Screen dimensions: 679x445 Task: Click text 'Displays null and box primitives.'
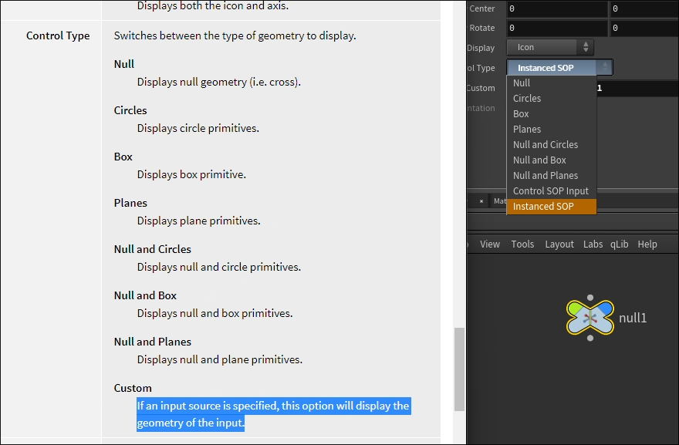215,313
